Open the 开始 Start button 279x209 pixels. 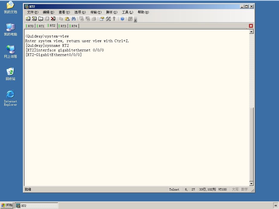(x=7, y=205)
